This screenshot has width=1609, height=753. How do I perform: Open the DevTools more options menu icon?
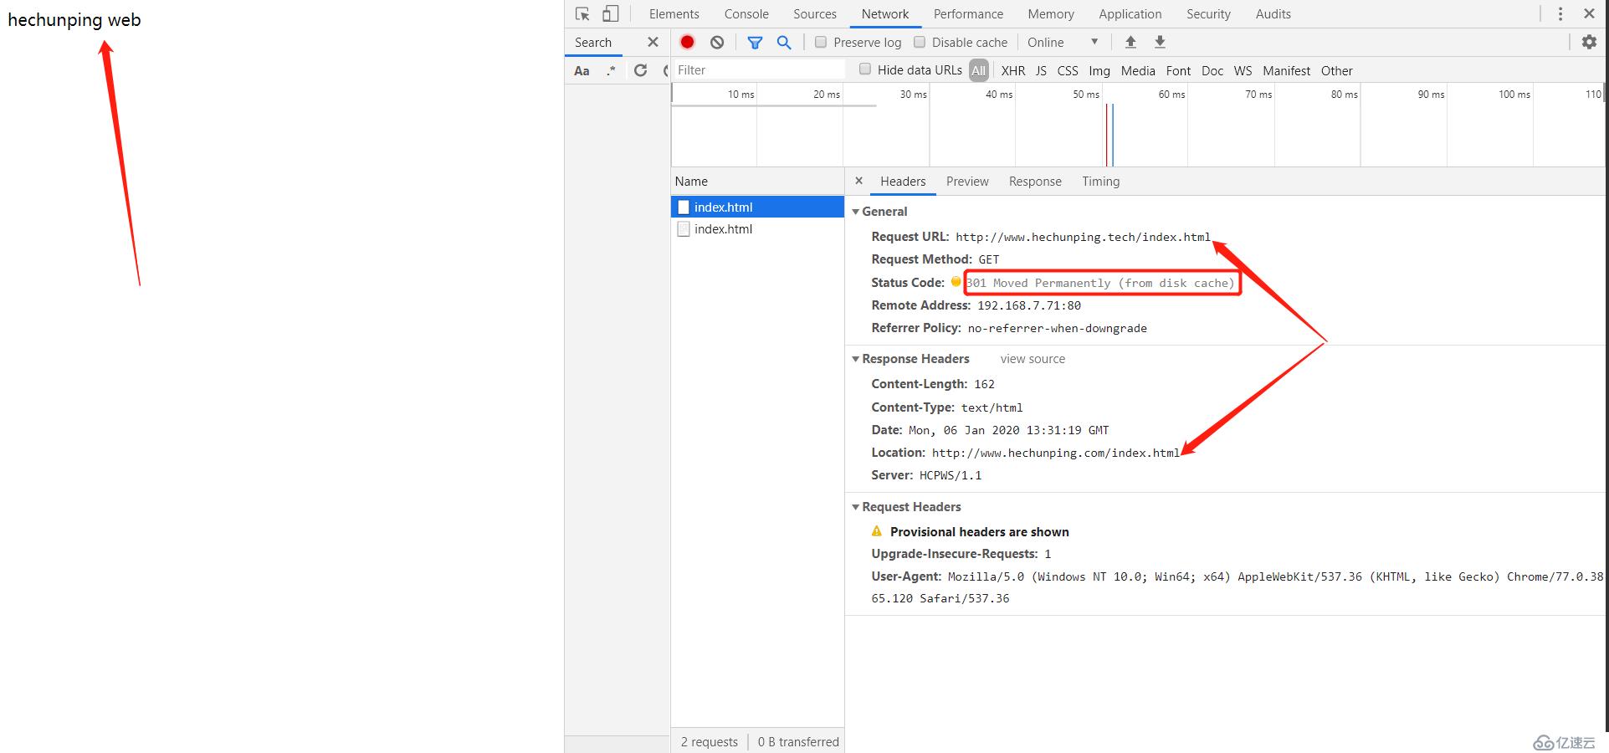point(1560,13)
